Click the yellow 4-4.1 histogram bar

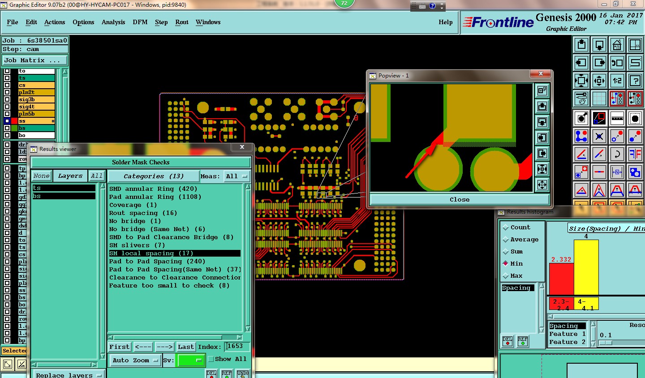[x=586, y=267]
